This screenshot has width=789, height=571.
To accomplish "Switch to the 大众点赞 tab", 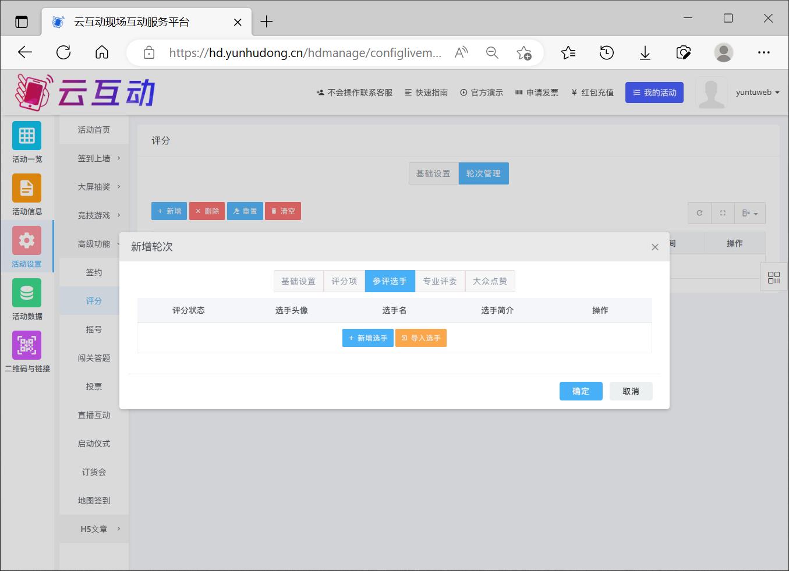I will pos(490,281).
